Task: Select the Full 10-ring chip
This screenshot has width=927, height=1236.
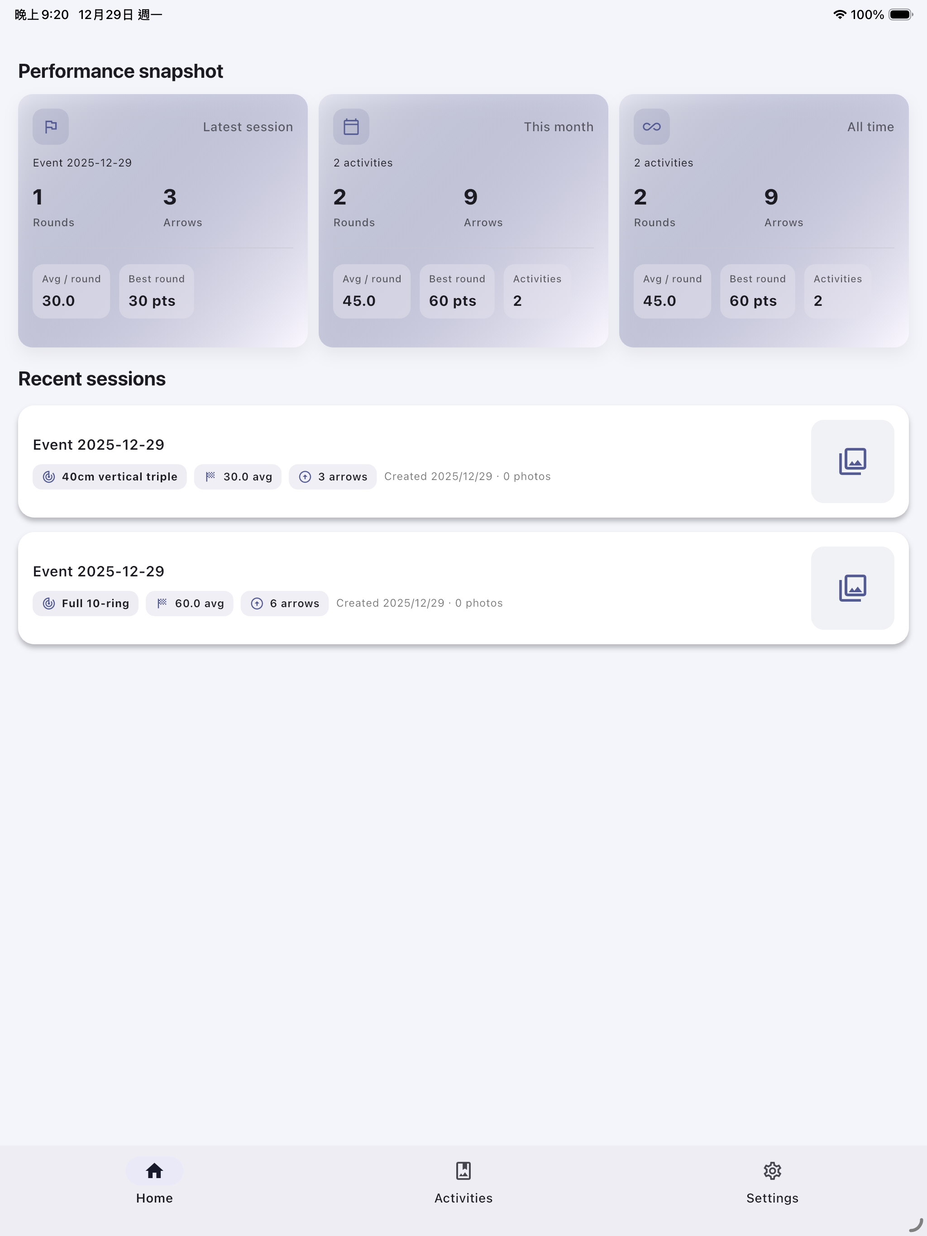Action: 86,604
